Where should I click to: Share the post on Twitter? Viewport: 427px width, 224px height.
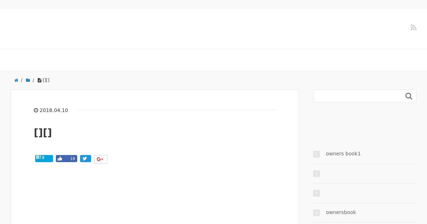[x=85, y=159]
